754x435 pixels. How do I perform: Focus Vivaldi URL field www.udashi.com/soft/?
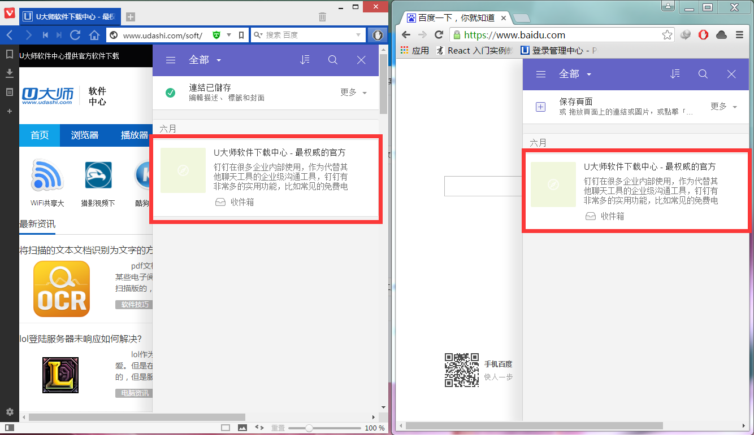tap(162, 35)
